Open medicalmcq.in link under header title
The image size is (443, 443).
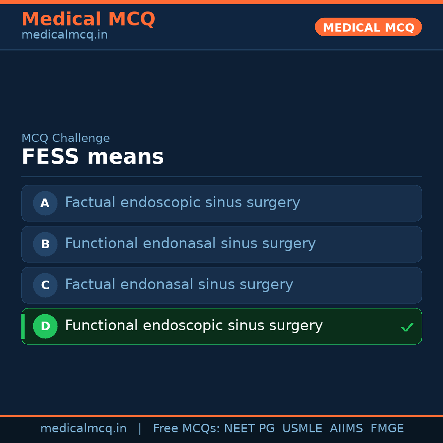[64, 35]
